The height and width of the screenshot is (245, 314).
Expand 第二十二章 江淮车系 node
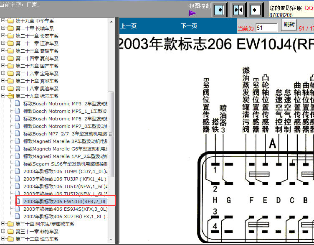[x=3, y=43]
